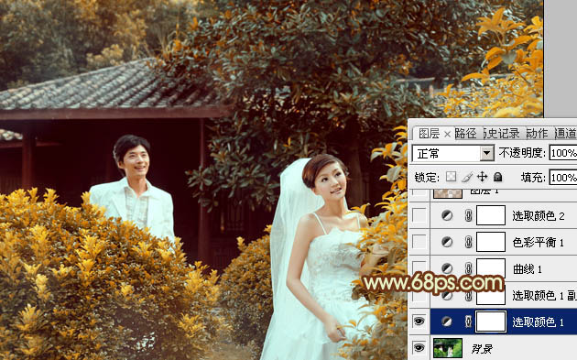Viewport: 577px width, 360px height.
Task: Toggle the lock image pixels brush icon
Action: (466, 177)
